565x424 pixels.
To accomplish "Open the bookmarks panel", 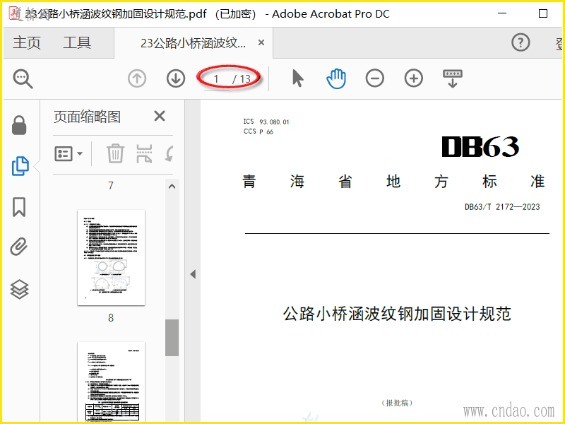I will [x=19, y=207].
